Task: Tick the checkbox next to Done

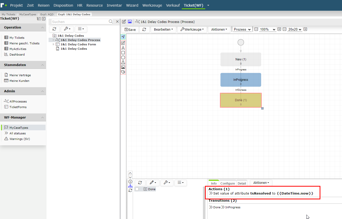Action: tap(137, 189)
